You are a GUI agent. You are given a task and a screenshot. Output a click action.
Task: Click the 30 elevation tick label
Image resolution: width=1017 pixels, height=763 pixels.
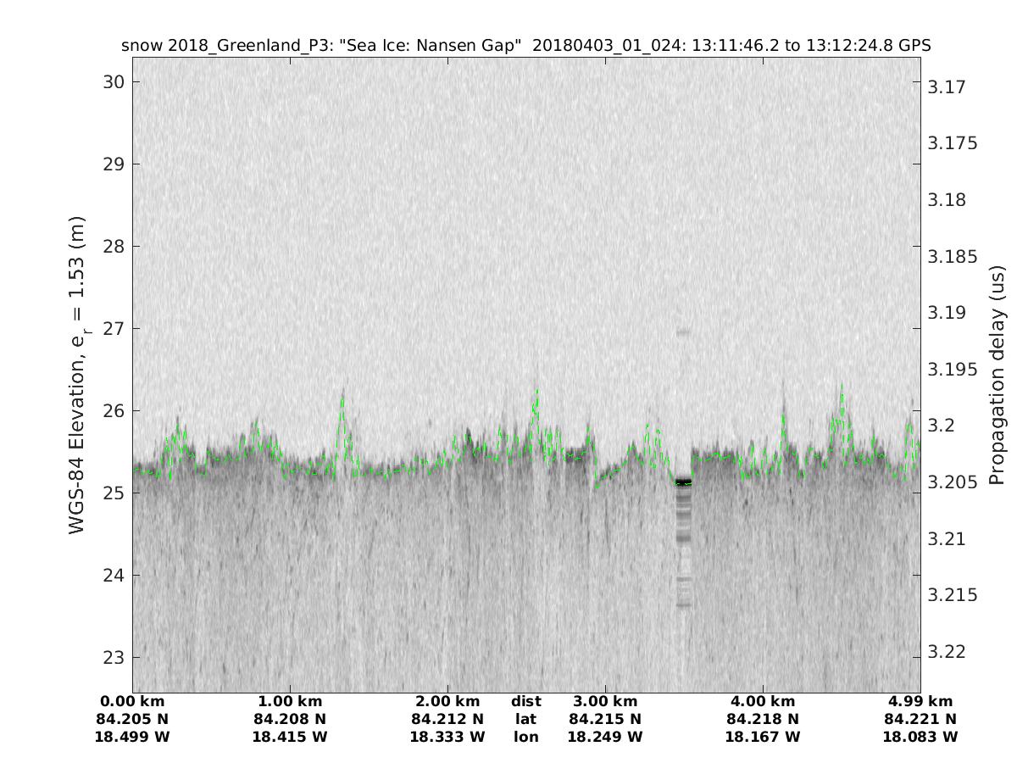point(114,82)
